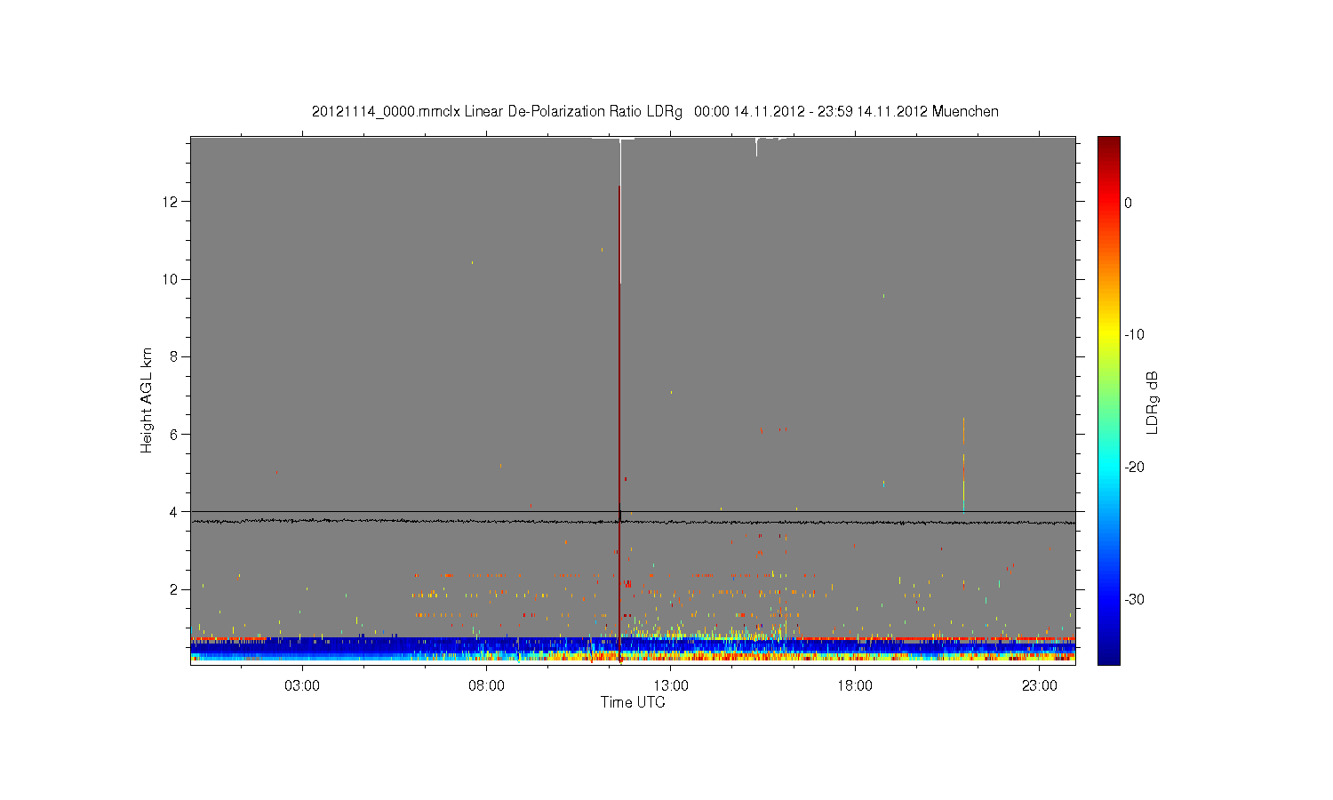Click the height tick label 12
The width and height of the screenshot is (1333, 800).
[x=172, y=202]
